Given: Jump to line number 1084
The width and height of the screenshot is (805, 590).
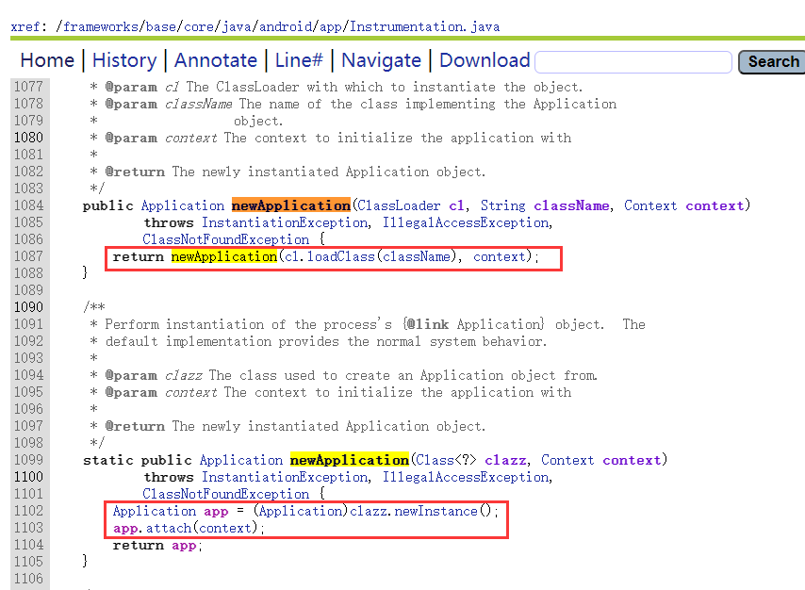Looking at the screenshot, I should [x=27, y=205].
